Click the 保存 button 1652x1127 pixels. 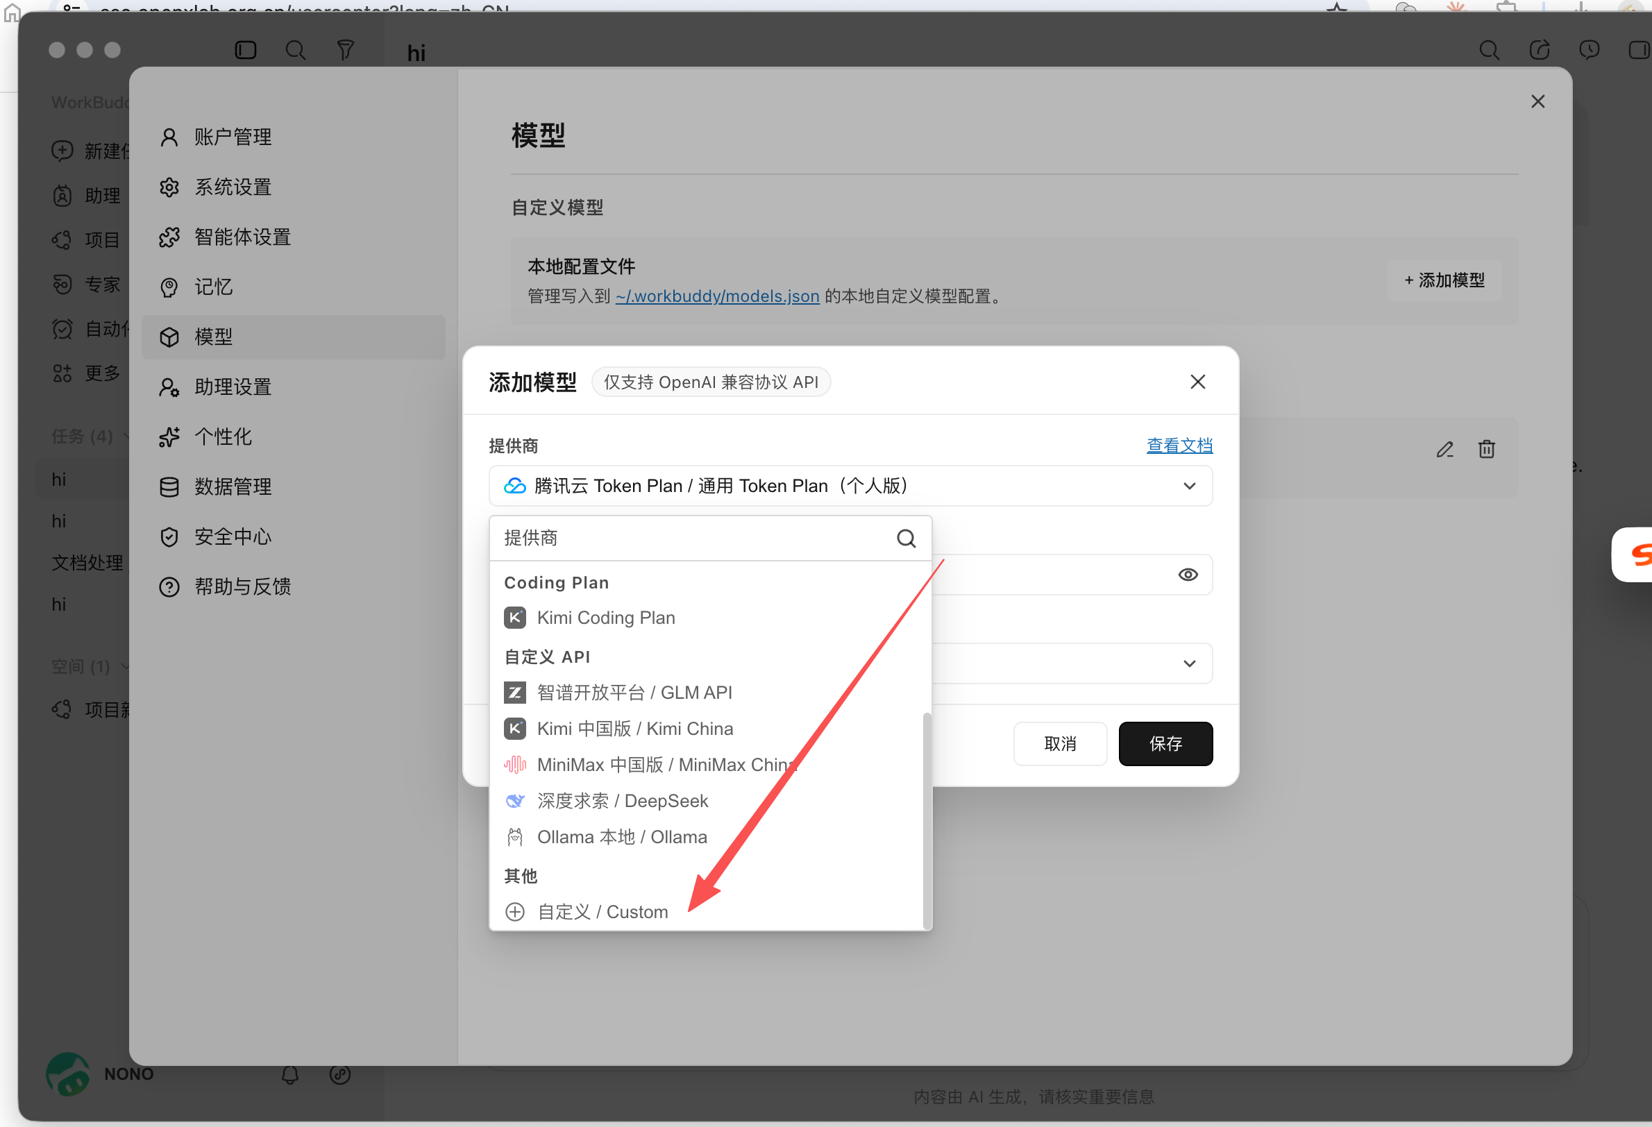click(x=1166, y=744)
